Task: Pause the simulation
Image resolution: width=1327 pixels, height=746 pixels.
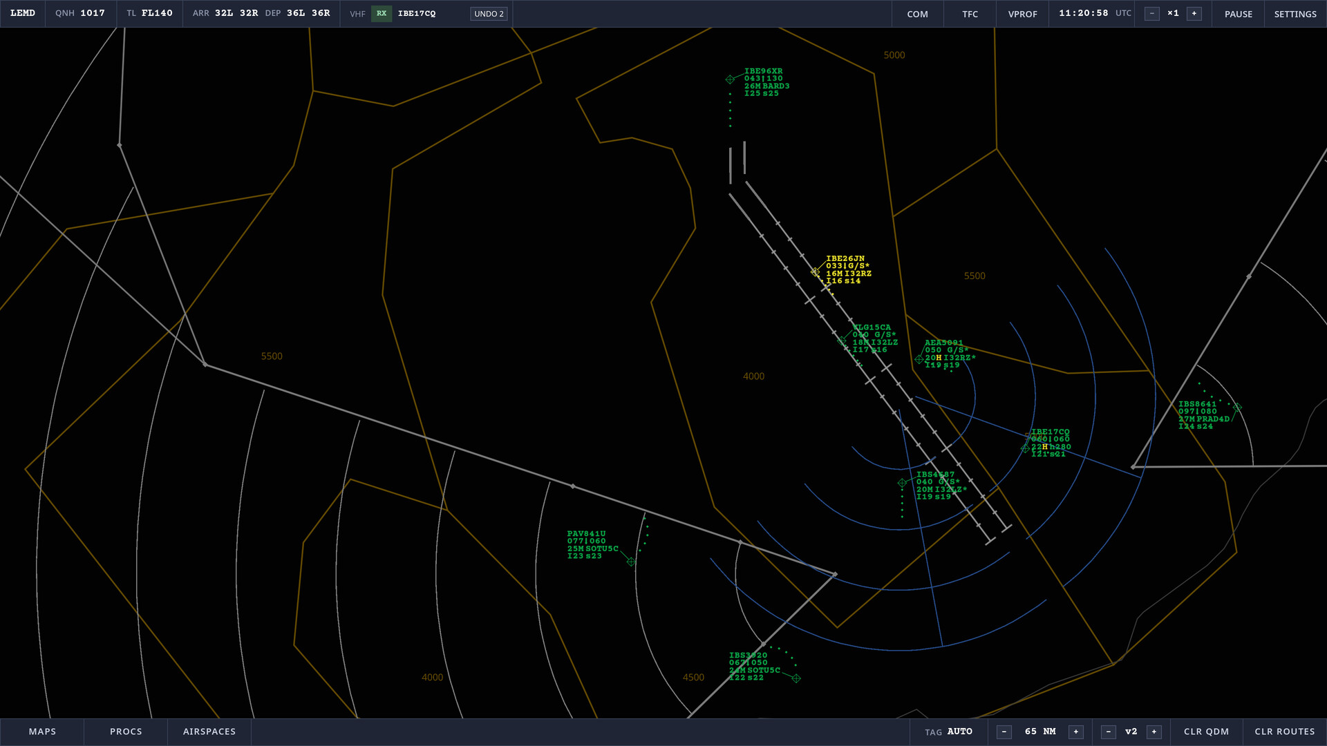Action: 1238,14
